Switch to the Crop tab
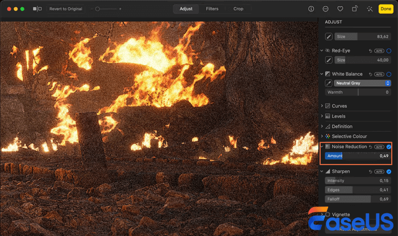The height and width of the screenshot is (236, 398). (x=238, y=9)
